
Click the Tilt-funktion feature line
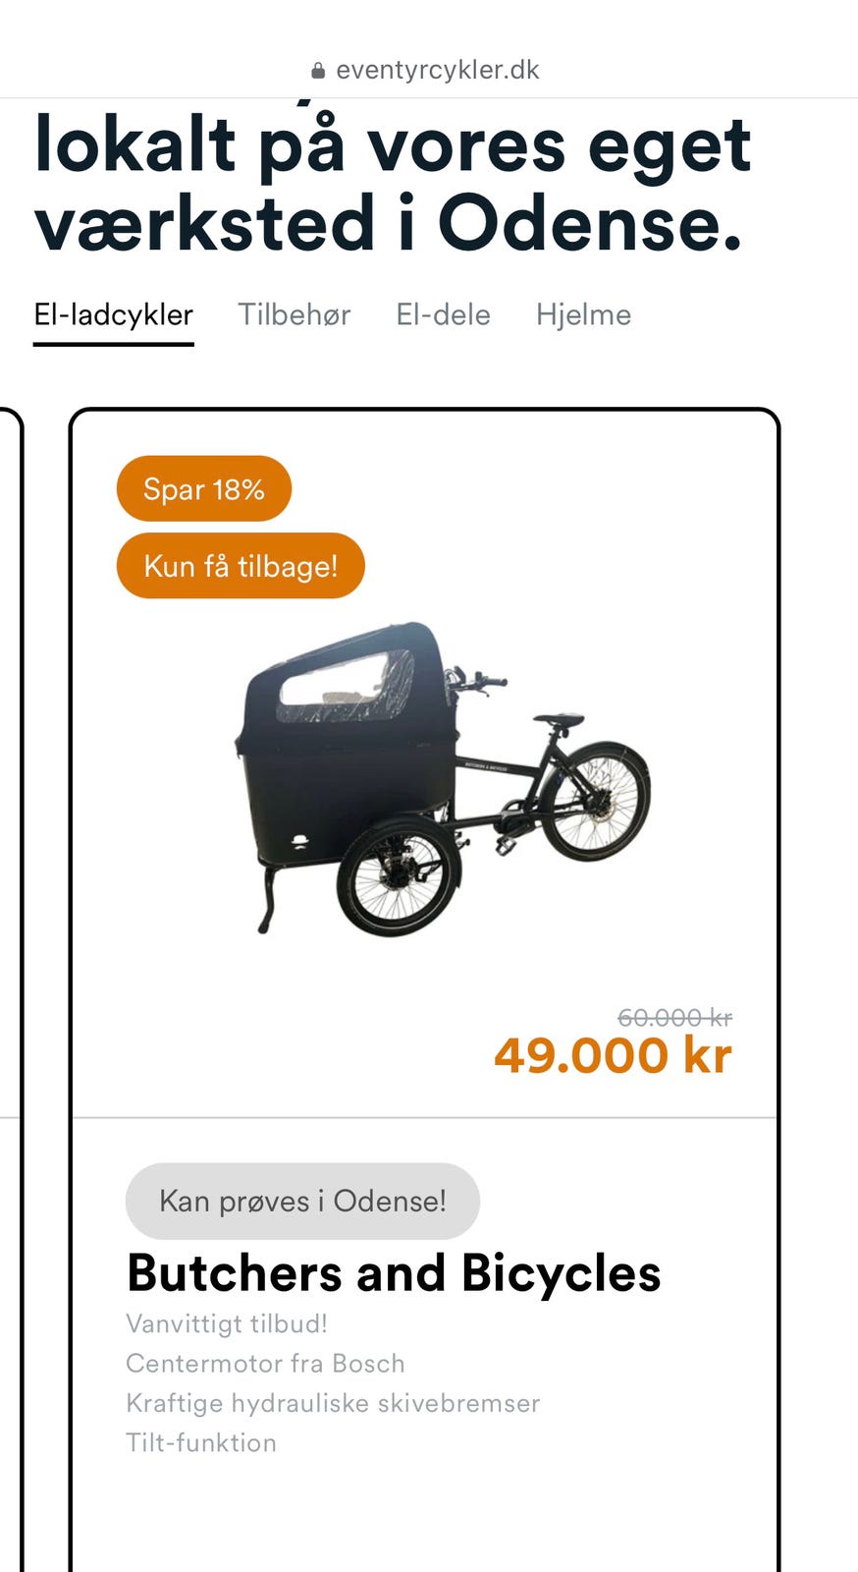(201, 1442)
